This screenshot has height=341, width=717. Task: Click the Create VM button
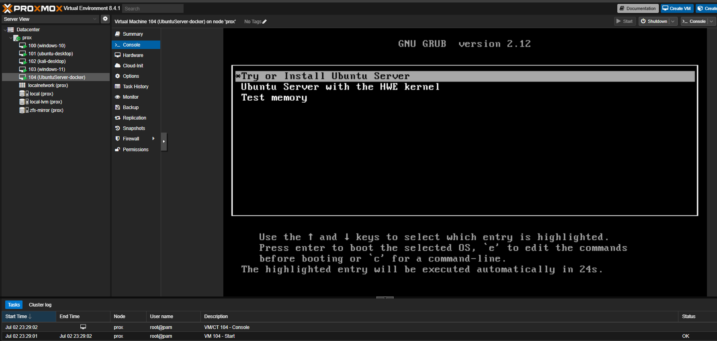click(677, 8)
